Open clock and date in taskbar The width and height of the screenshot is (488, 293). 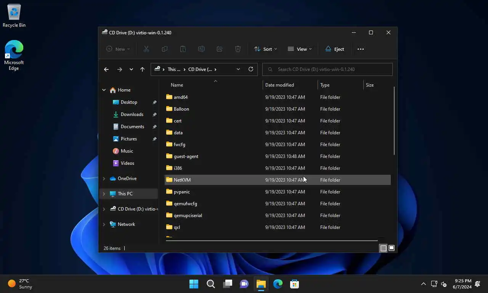click(x=462, y=284)
